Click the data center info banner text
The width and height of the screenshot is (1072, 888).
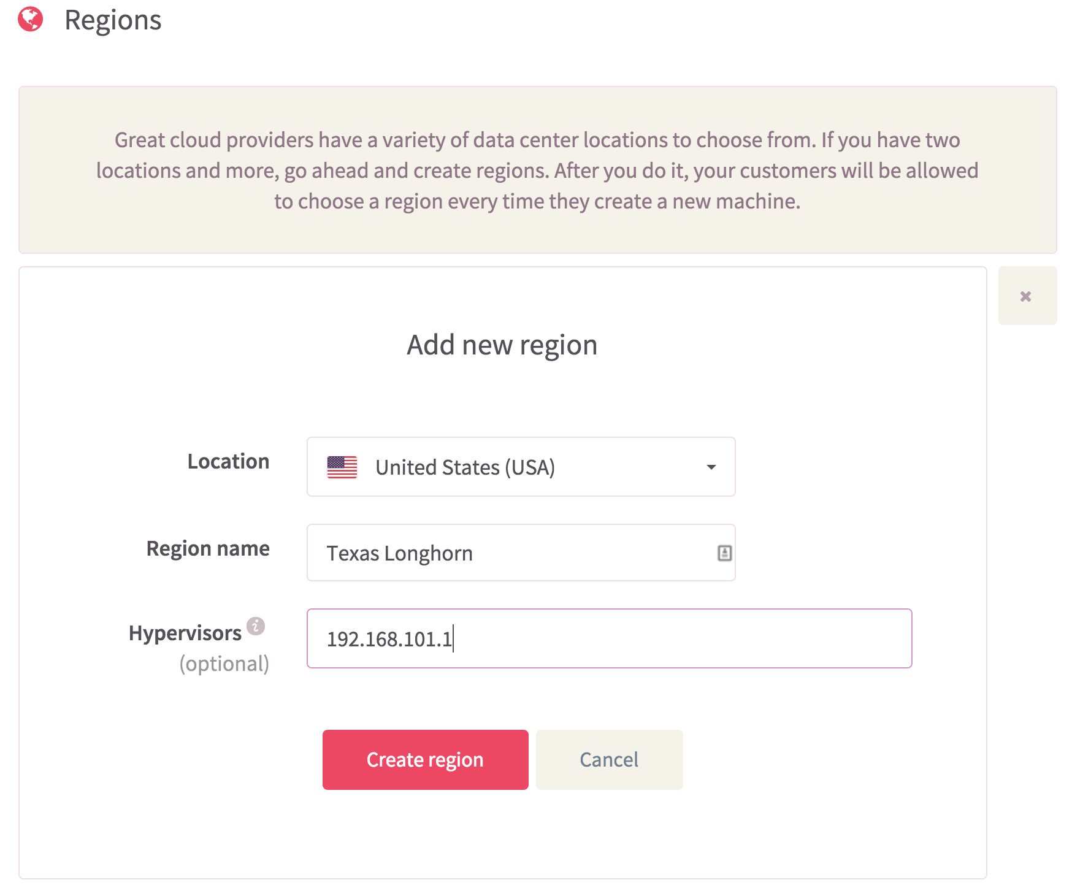(537, 170)
